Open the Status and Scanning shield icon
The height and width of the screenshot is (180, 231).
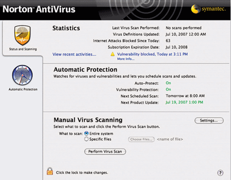tap(23, 35)
